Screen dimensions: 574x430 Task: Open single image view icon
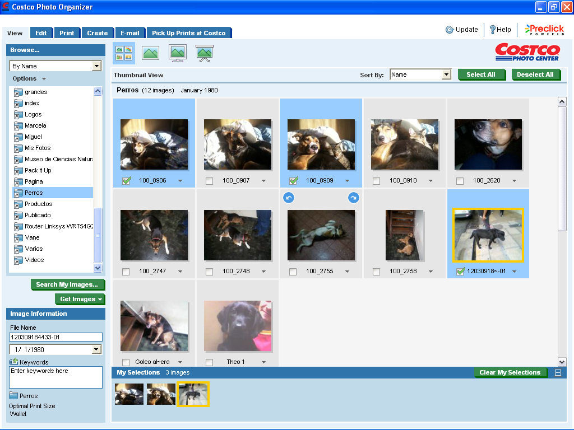(149, 53)
